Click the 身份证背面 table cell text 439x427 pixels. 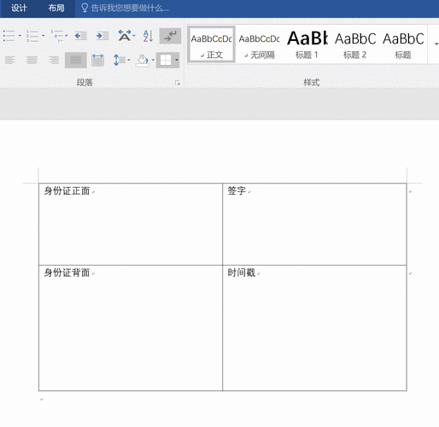pyautogui.click(x=67, y=272)
